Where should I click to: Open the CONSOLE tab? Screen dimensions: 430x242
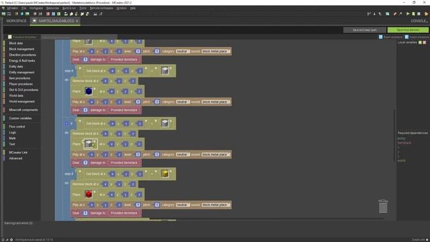pos(419,21)
